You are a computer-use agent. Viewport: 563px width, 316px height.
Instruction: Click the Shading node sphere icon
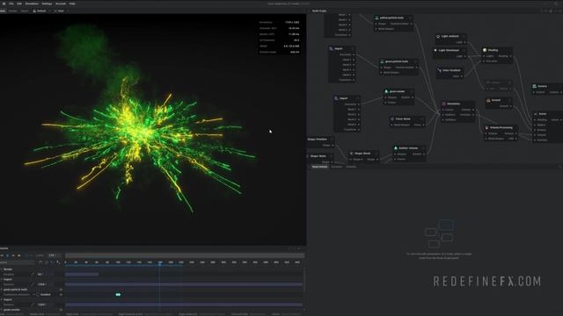tap(485, 50)
